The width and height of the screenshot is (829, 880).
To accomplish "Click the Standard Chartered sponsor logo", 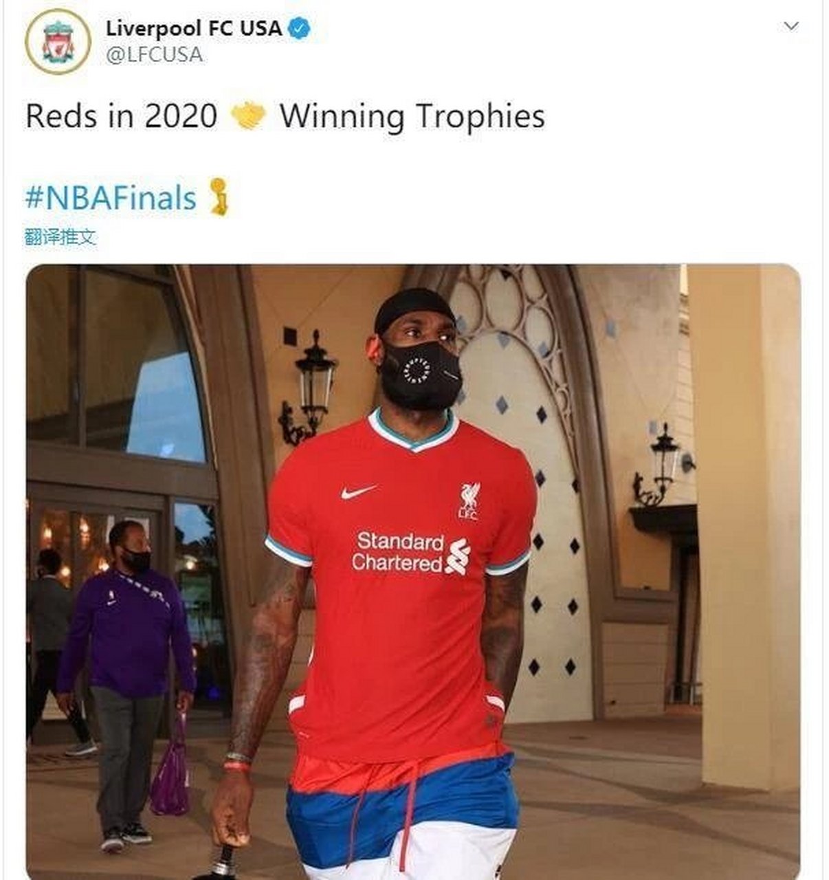I will (411, 552).
